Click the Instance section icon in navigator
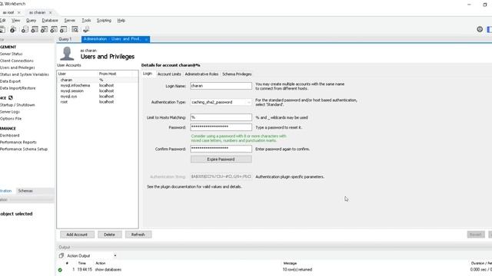492x276 pixels. (x=10, y=97)
